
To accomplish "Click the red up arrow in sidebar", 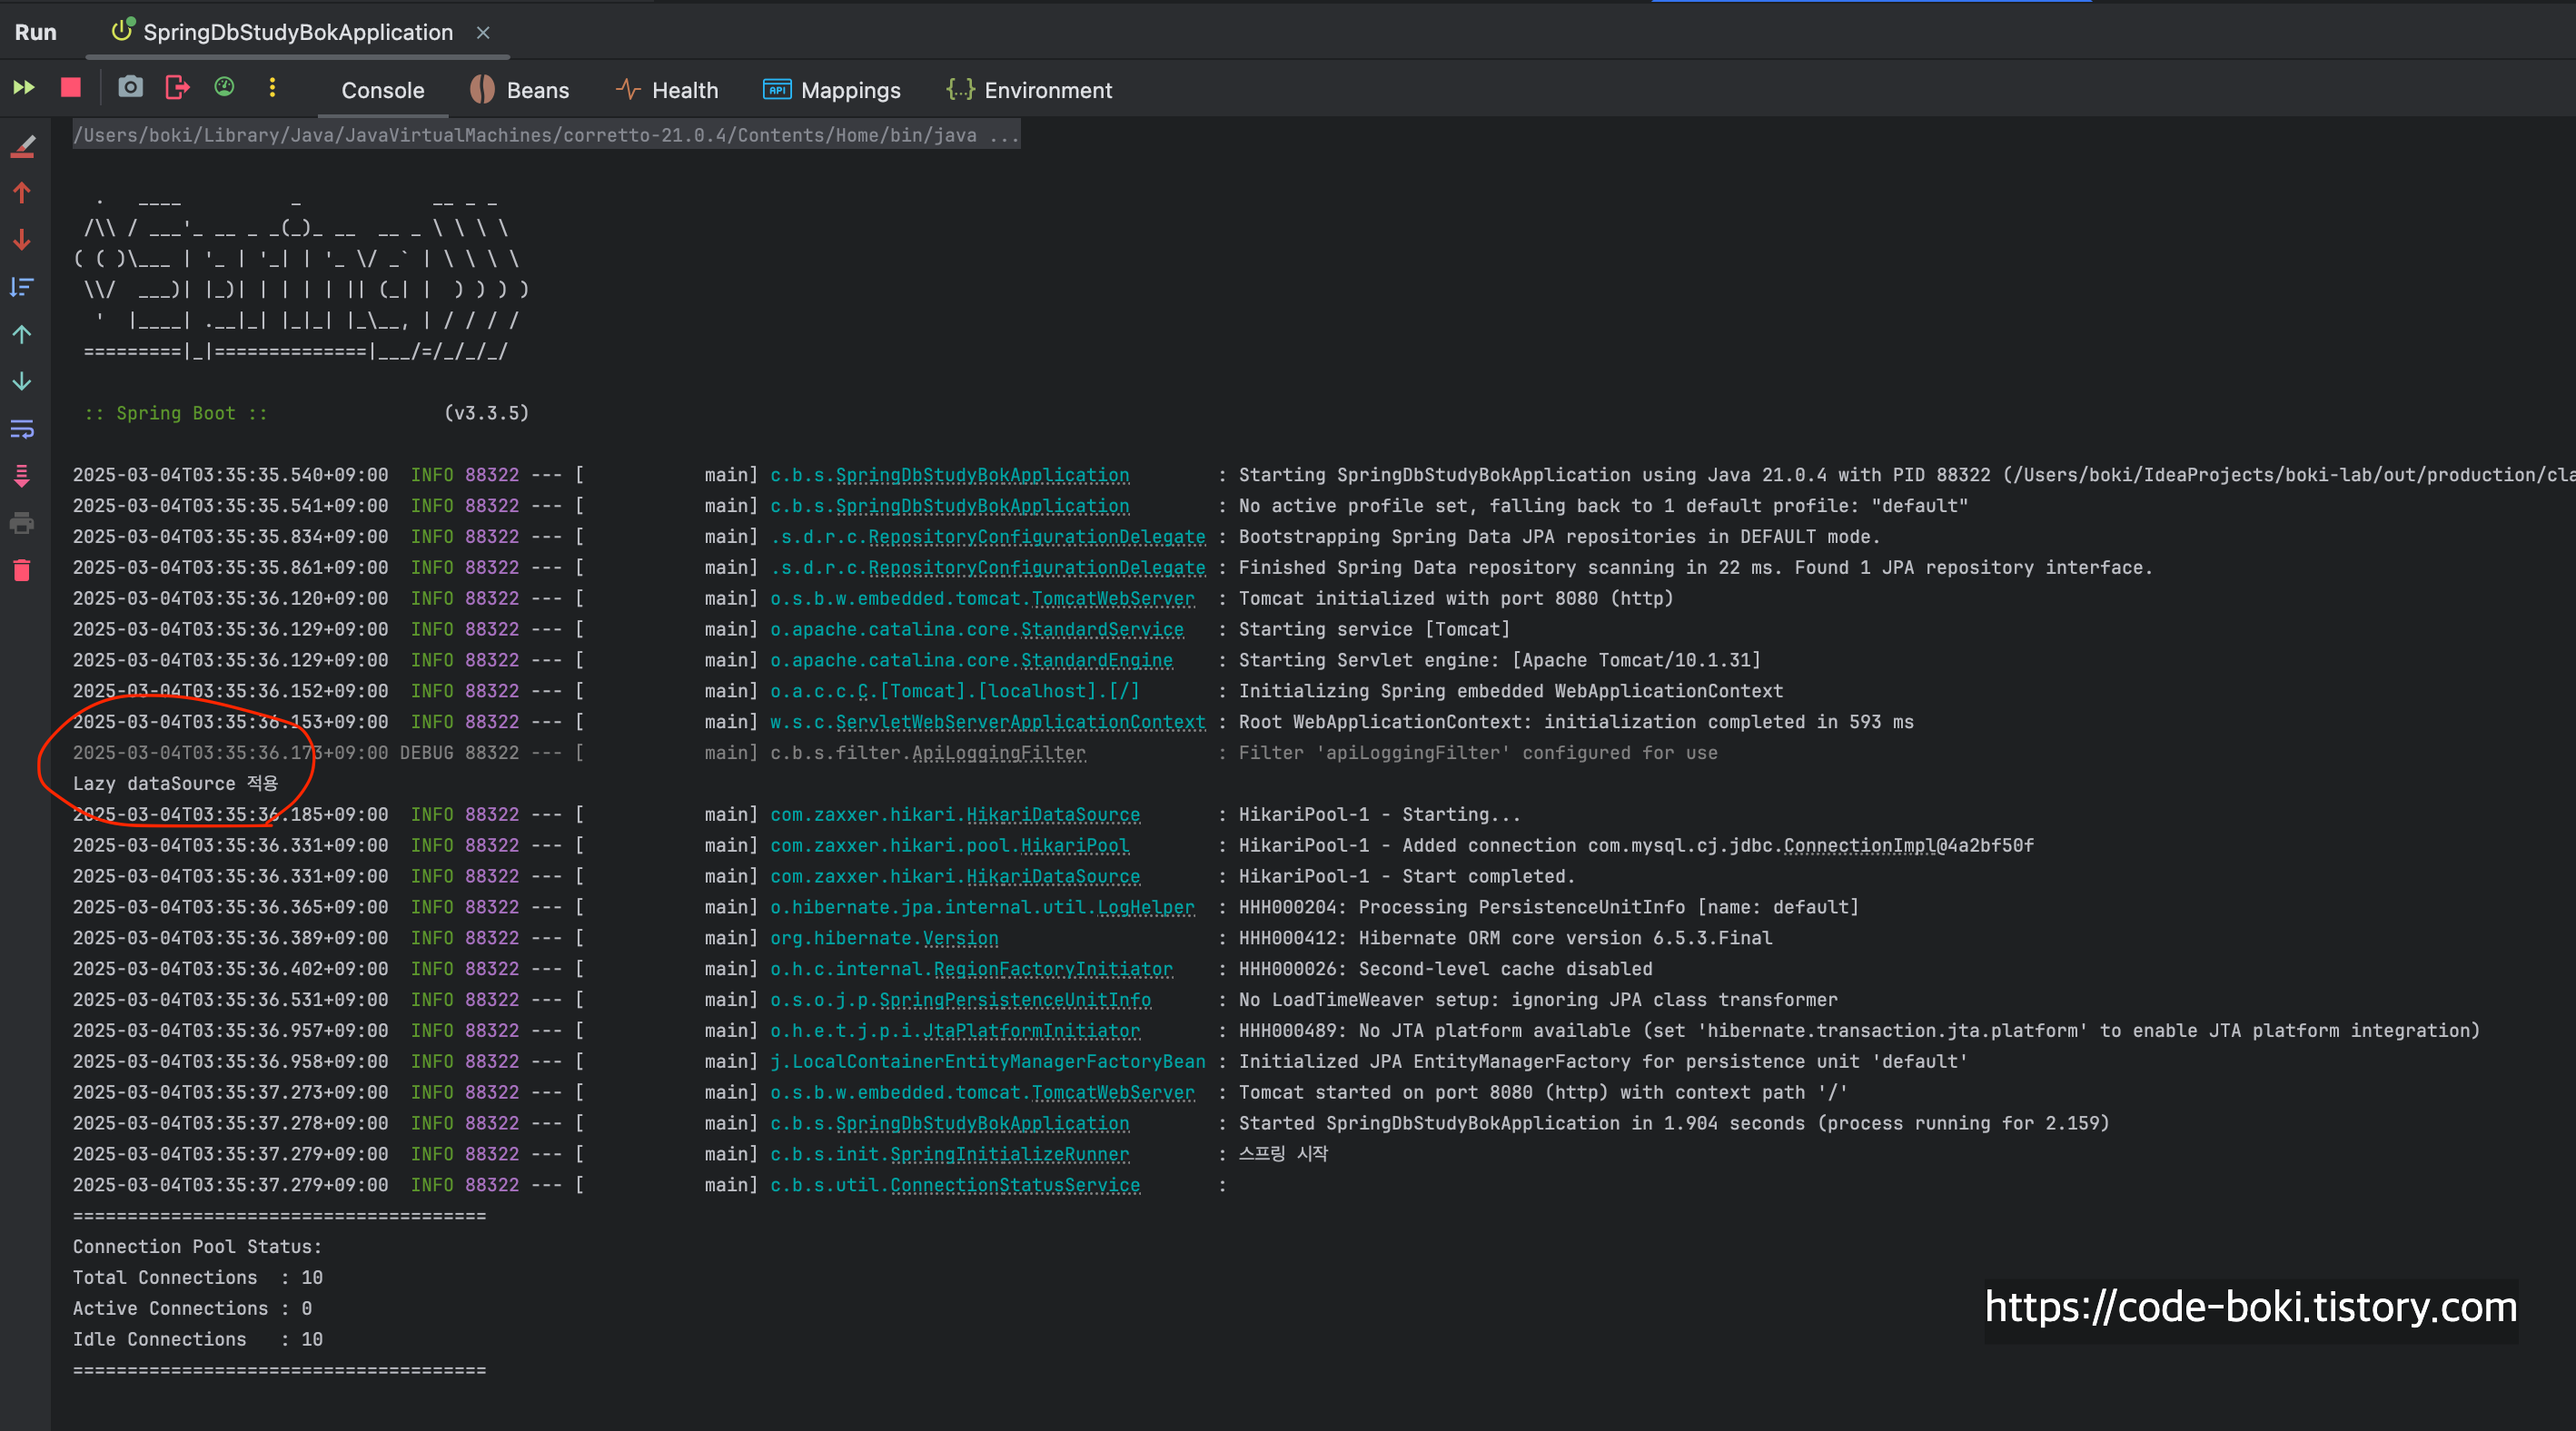I will [22, 192].
